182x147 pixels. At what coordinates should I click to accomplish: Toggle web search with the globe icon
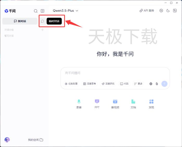(151, 84)
